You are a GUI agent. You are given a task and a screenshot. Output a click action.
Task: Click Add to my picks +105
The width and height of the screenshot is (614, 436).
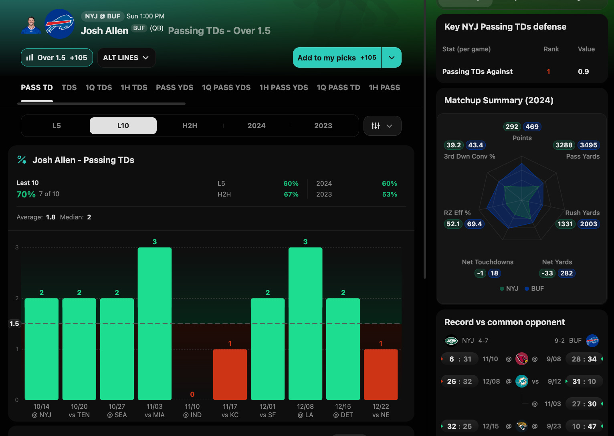(x=337, y=58)
